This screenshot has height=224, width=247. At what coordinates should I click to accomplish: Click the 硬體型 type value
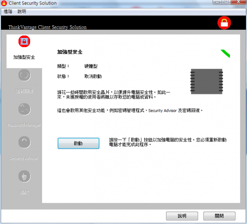[91, 66]
